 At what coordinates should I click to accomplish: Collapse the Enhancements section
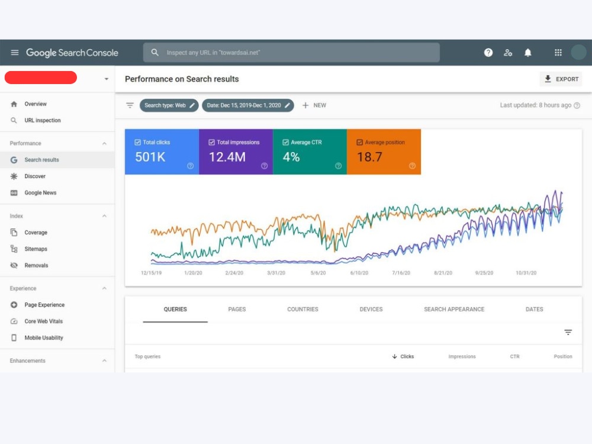tap(104, 361)
